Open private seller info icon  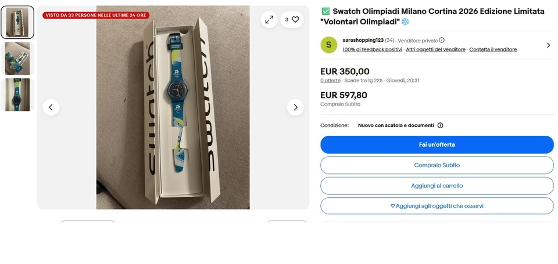[x=442, y=40]
